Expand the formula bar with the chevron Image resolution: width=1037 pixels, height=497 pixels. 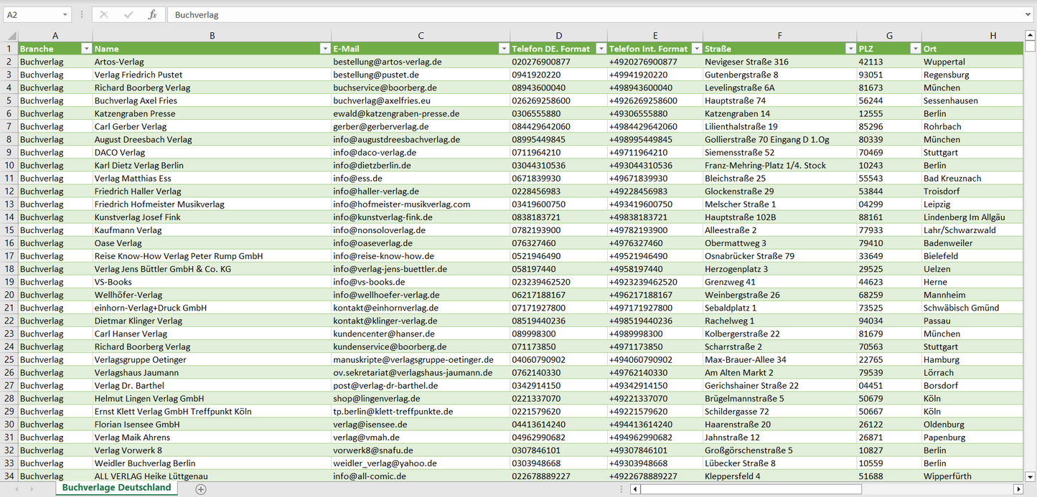(1028, 14)
